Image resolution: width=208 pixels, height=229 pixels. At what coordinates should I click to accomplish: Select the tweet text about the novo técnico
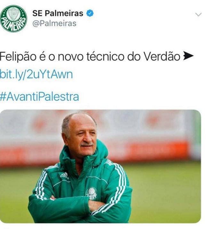97,57
